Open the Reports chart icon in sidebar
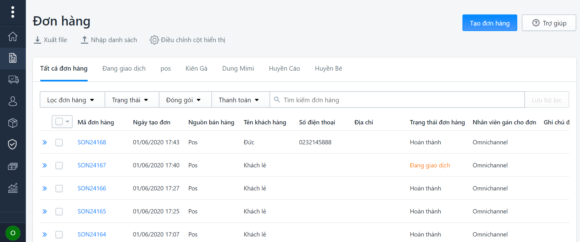The width and height of the screenshot is (580, 242). tap(13, 188)
